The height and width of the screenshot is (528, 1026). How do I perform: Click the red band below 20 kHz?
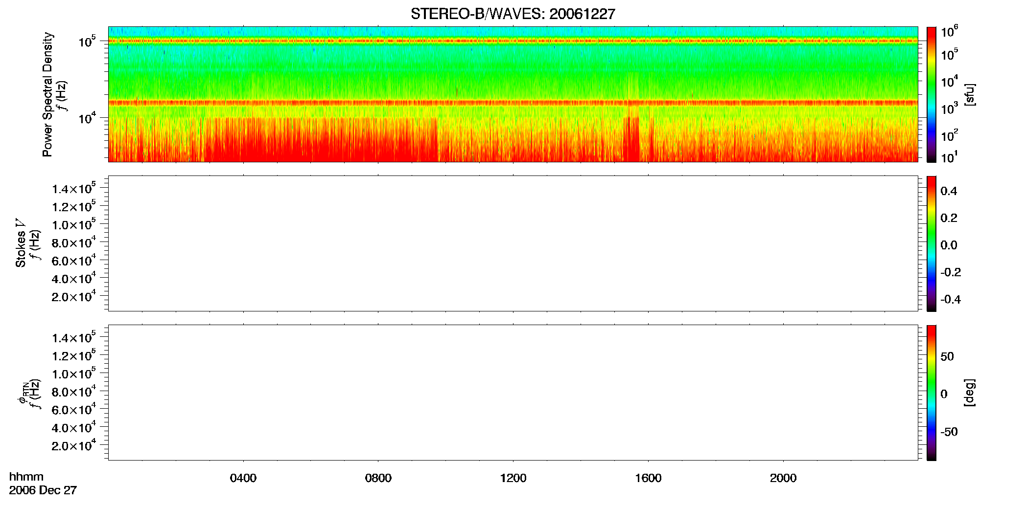point(513,103)
